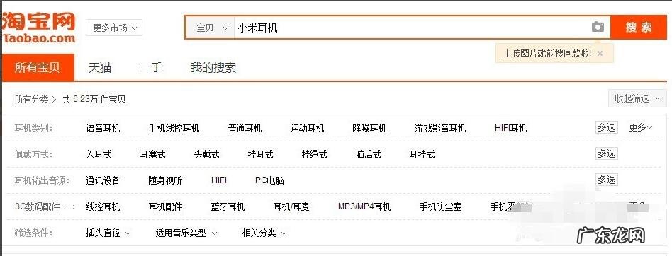Filter by 手机线控耳机
Viewport: 672px width, 256px height.
[x=174, y=128]
